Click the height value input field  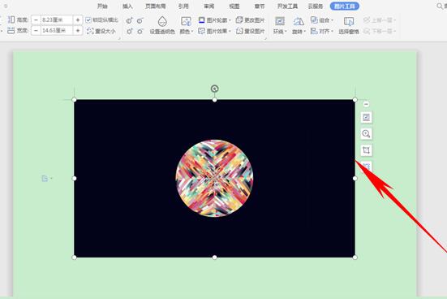[x=57, y=20]
